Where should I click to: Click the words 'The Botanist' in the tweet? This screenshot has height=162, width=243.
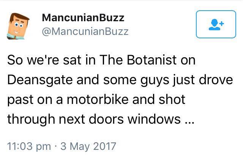(138, 60)
